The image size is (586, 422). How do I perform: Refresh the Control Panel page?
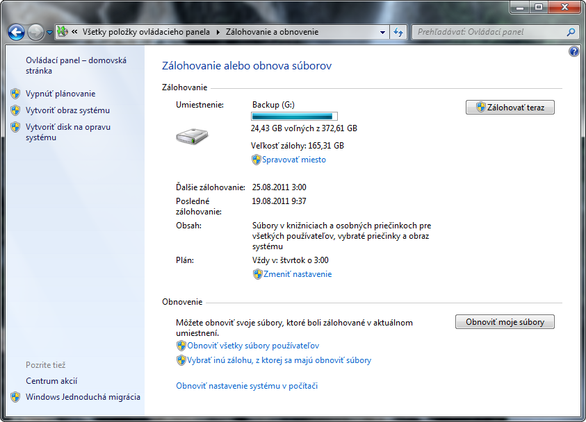[x=398, y=32]
